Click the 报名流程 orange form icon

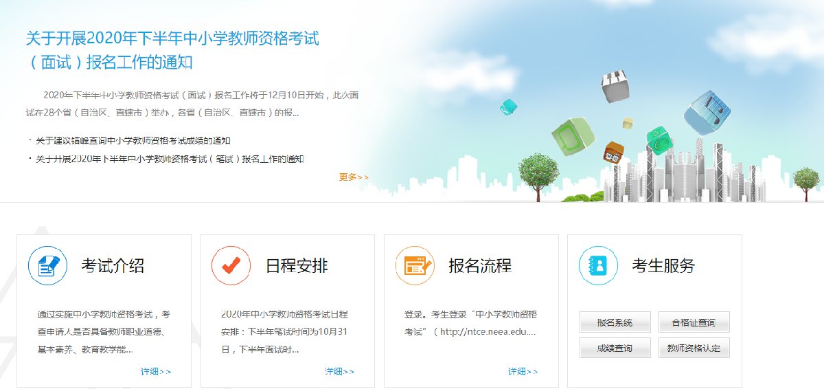(415, 265)
